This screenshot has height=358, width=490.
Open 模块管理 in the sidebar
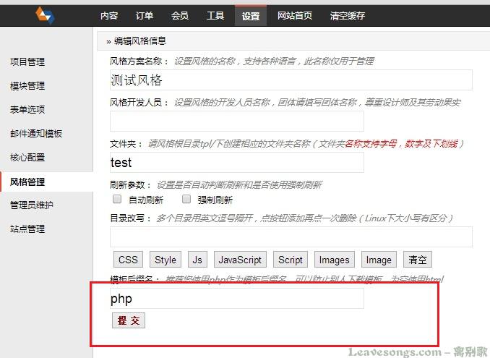pos(27,85)
